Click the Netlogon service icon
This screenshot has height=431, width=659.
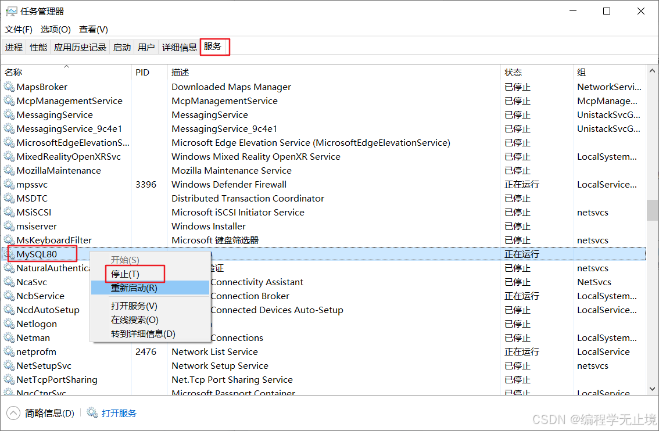pyautogui.click(x=9, y=324)
